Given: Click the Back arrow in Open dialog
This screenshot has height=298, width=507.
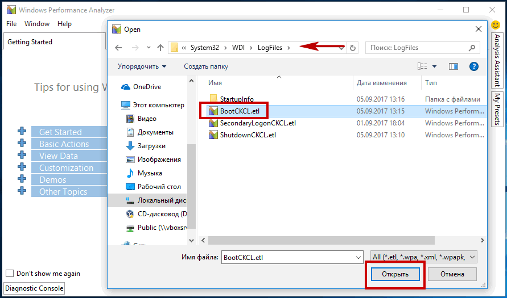Looking at the screenshot, I should point(118,48).
